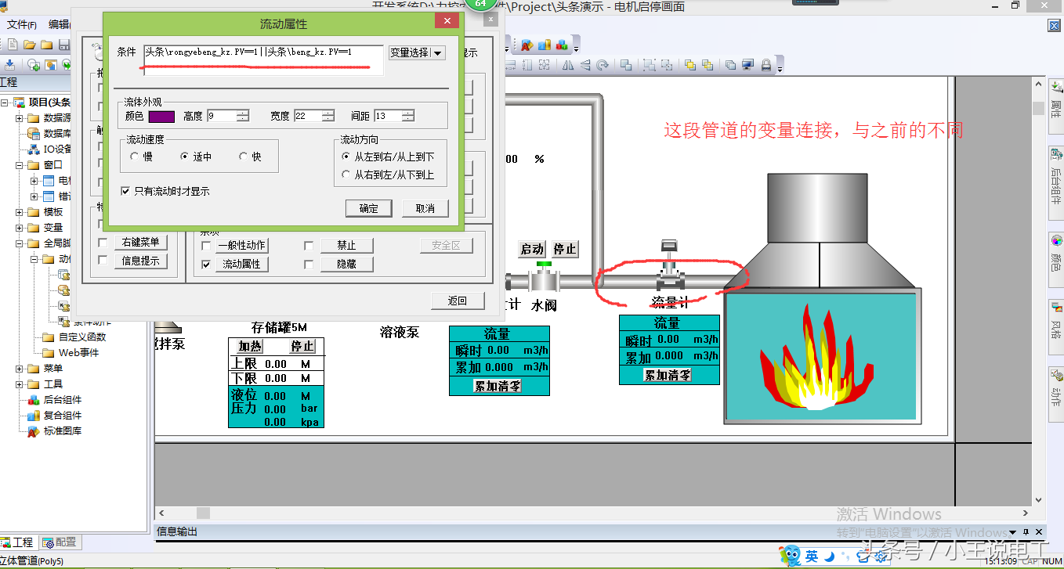
Task: Click the 复合组件 icon in the project tree
Action: 34,416
